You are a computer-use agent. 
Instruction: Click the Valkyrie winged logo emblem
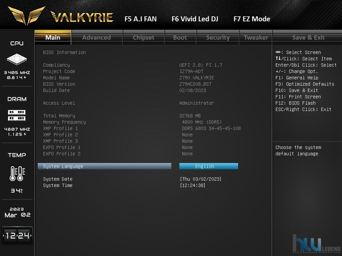click(x=26, y=16)
